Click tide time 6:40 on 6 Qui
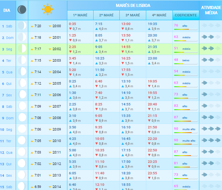 click(98, 81)
